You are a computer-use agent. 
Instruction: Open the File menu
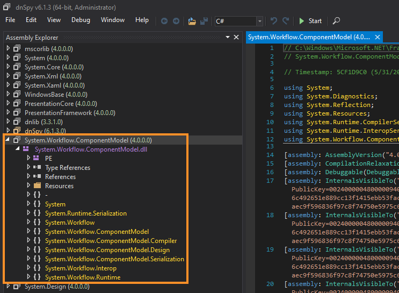tap(10, 20)
